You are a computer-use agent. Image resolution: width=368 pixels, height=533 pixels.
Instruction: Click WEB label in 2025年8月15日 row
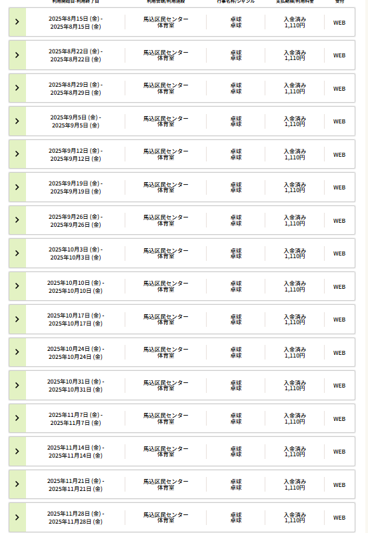[x=339, y=23]
